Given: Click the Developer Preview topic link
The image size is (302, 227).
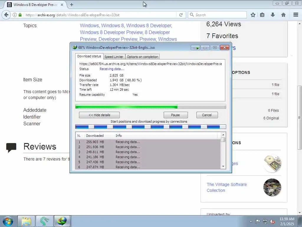Looking at the screenshot, I should tap(118, 39).
